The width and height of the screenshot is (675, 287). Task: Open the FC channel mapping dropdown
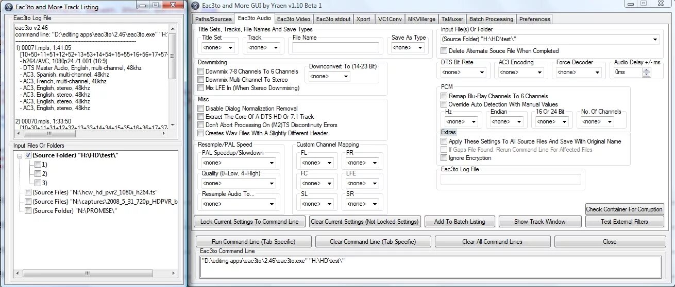[316, 183]
